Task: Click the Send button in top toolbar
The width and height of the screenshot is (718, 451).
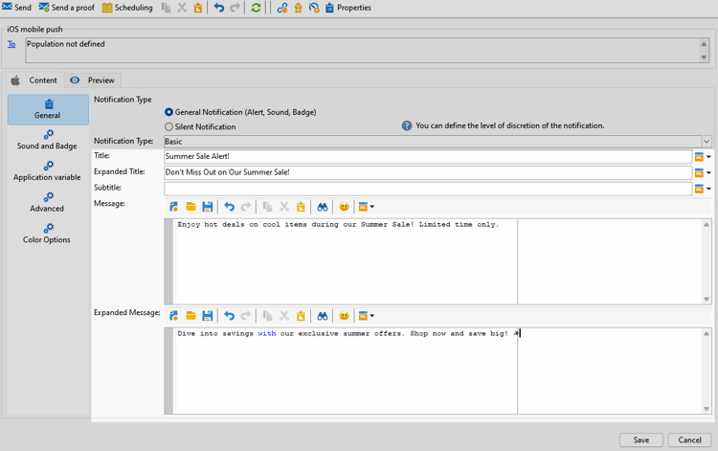Action: pos(16,8)
